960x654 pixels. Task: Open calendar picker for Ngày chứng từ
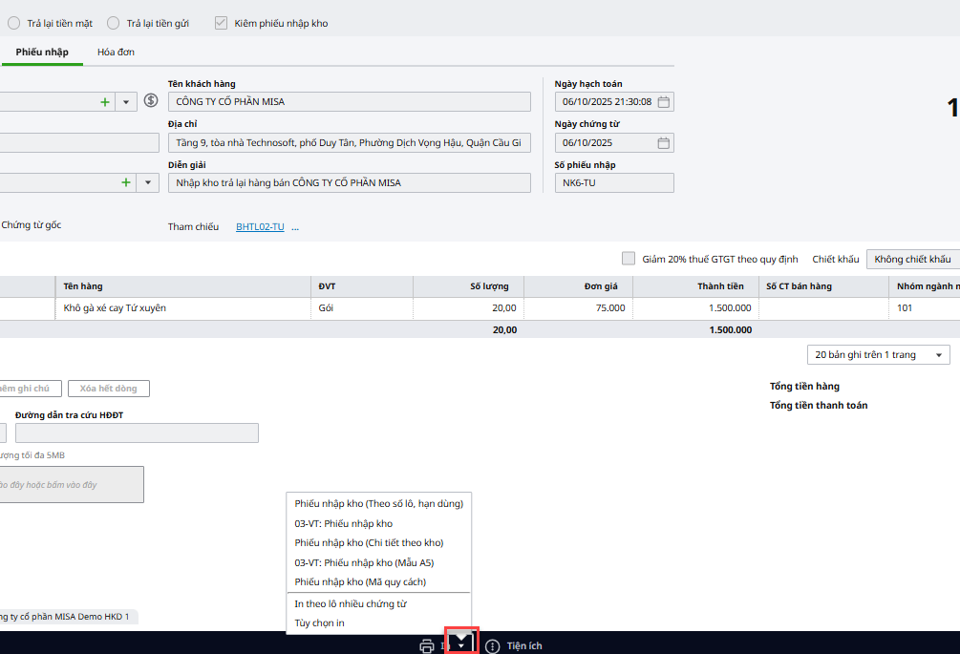point(664,143)
